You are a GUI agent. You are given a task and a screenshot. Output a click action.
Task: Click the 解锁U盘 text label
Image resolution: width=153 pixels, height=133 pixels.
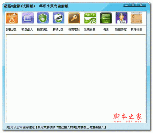click(58, 30)
